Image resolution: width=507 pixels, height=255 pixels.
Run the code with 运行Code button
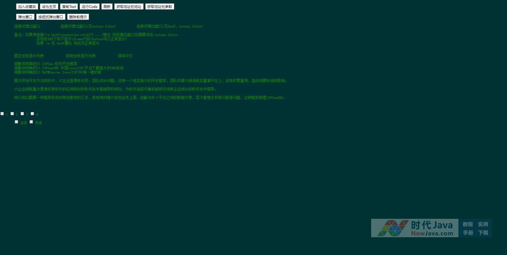[89, 7]
